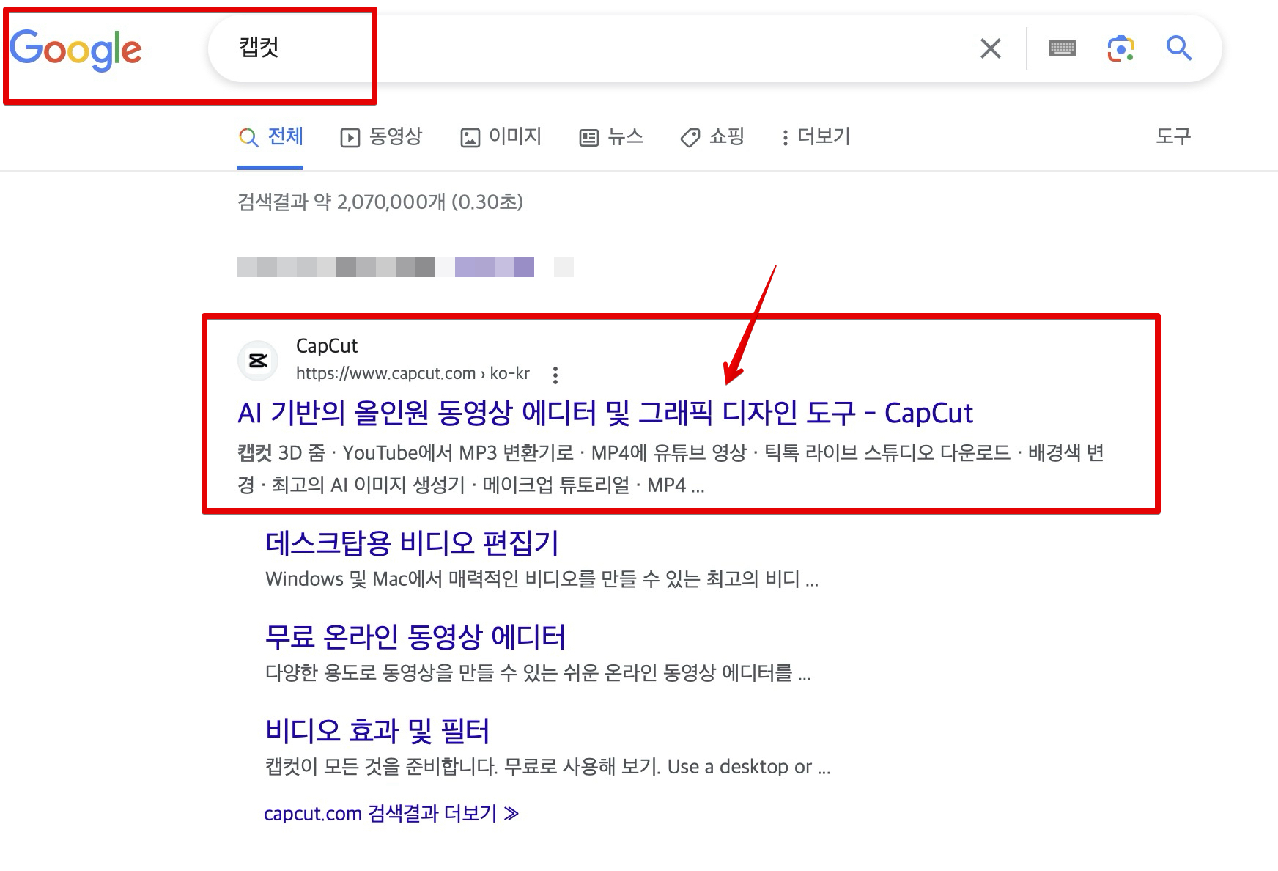Screen dimensions: 1278x871
Task: Switch to the 이미지 tab
Action: pyautogui.click(x=501, y=136)
